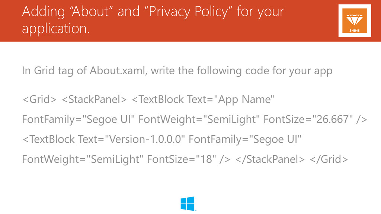
Task: Click the blue Windows logo
Action: tap(188, 204)
